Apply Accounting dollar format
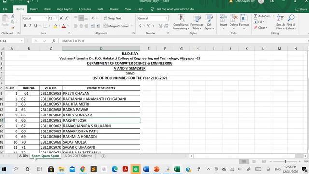Screen dimensions: 309x174 [140, 26]
